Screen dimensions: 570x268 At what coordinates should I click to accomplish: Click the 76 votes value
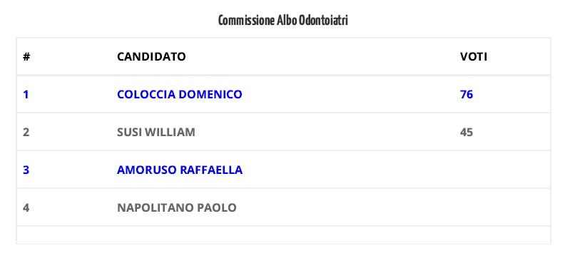tap(467, 94)
